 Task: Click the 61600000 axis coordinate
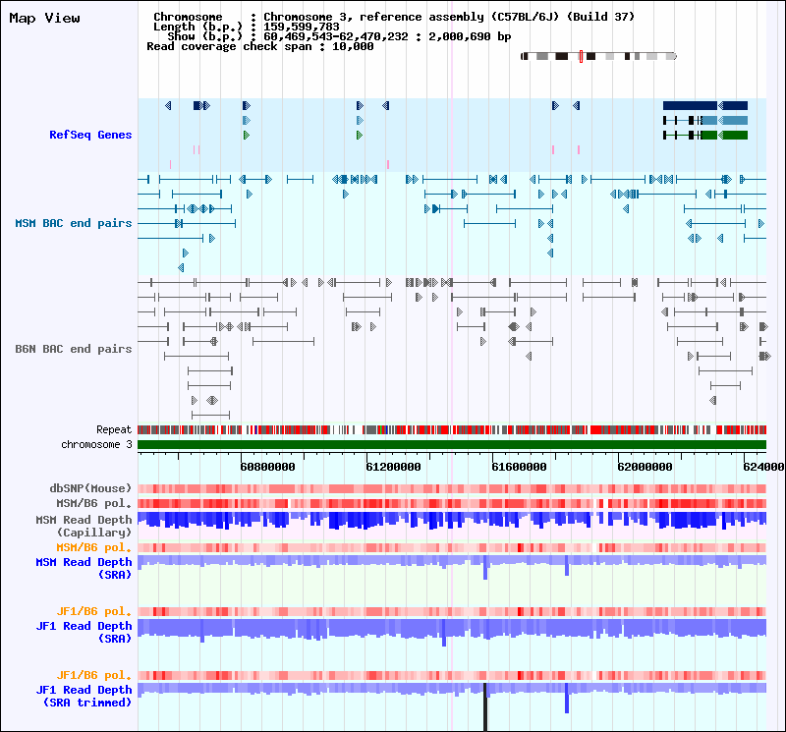coord(520,467)
